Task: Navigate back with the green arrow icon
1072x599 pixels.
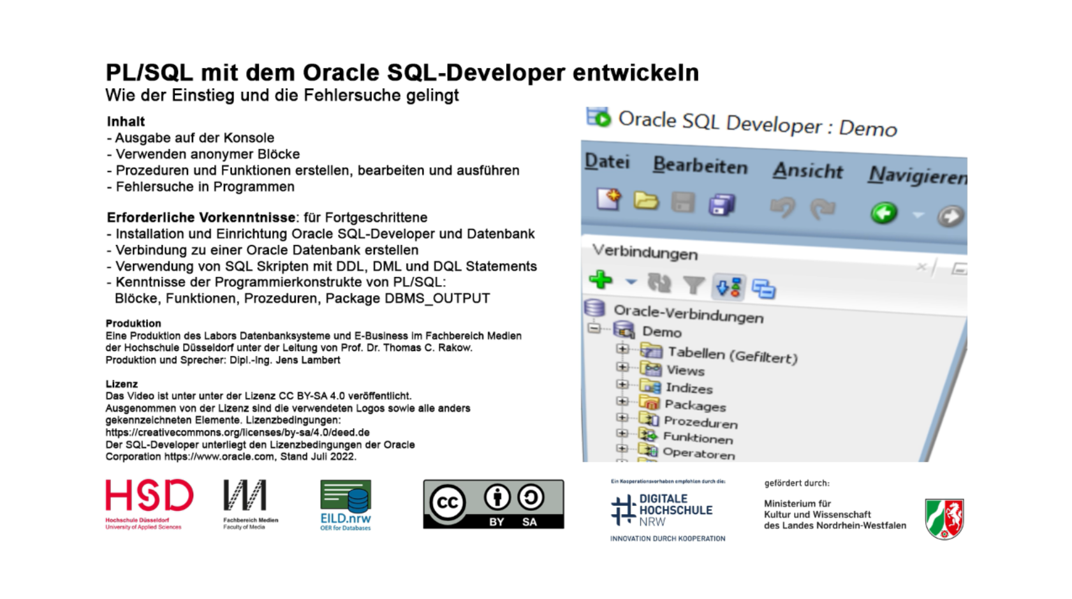Action: pyautogui.click(x=884, y=213)
